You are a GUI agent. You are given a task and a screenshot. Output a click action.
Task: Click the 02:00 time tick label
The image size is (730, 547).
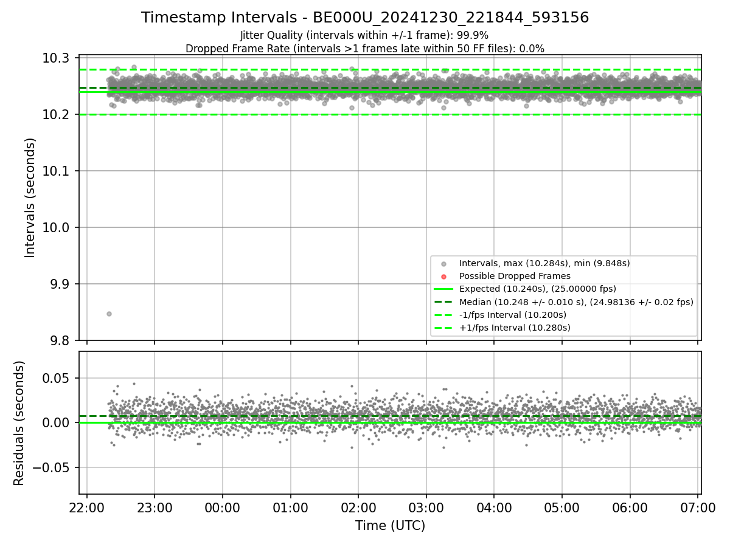coord(358,507)
